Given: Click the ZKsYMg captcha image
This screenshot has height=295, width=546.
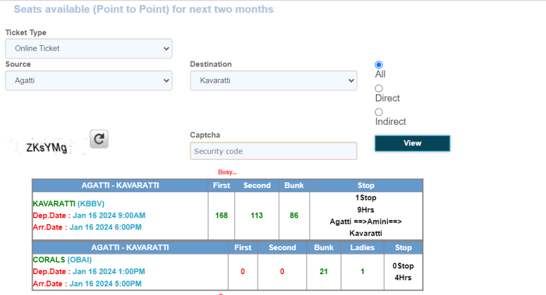Looking at the screenshot, I should [x=47, y=148].
